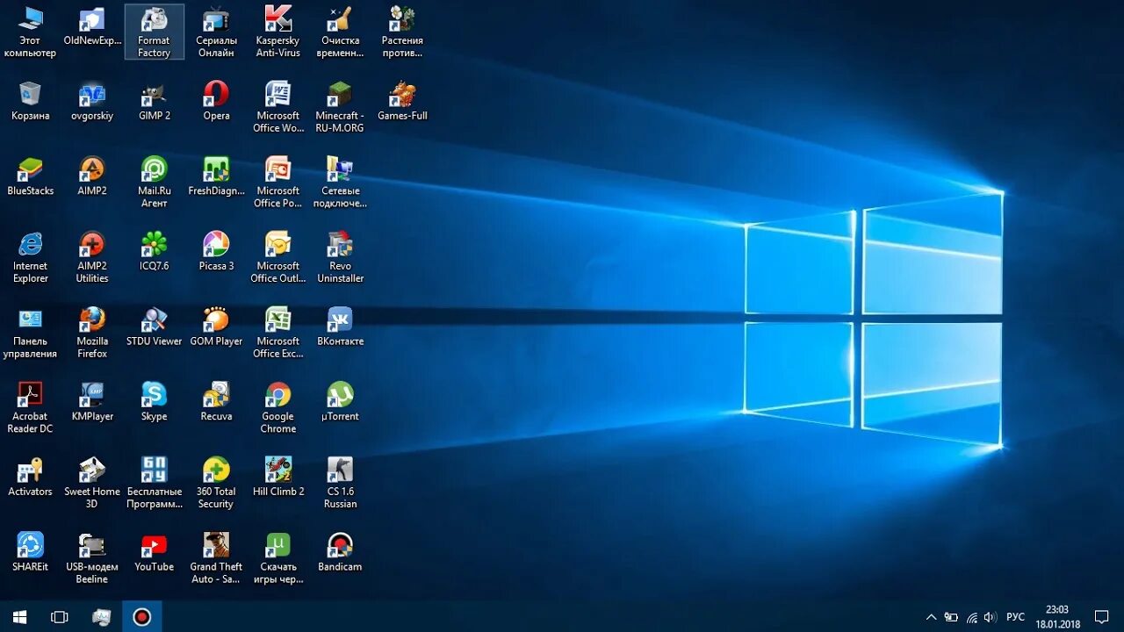Open Format Factory
The image size is (1124, 632).
(154, 26)
